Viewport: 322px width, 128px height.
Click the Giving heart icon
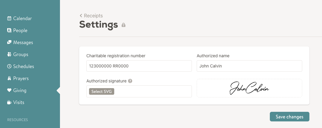[9, 91]
